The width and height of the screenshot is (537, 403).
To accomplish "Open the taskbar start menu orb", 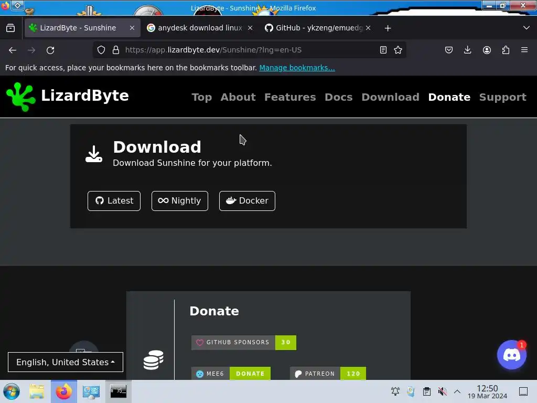I will [12, 391].
